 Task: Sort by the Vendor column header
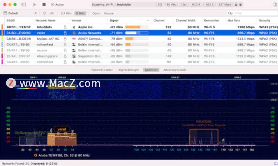(x=76, y=20)
